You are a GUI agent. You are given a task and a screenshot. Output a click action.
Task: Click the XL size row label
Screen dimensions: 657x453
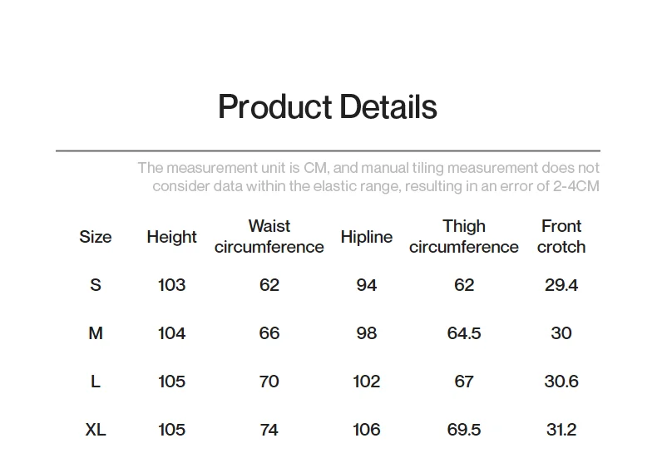96,430
